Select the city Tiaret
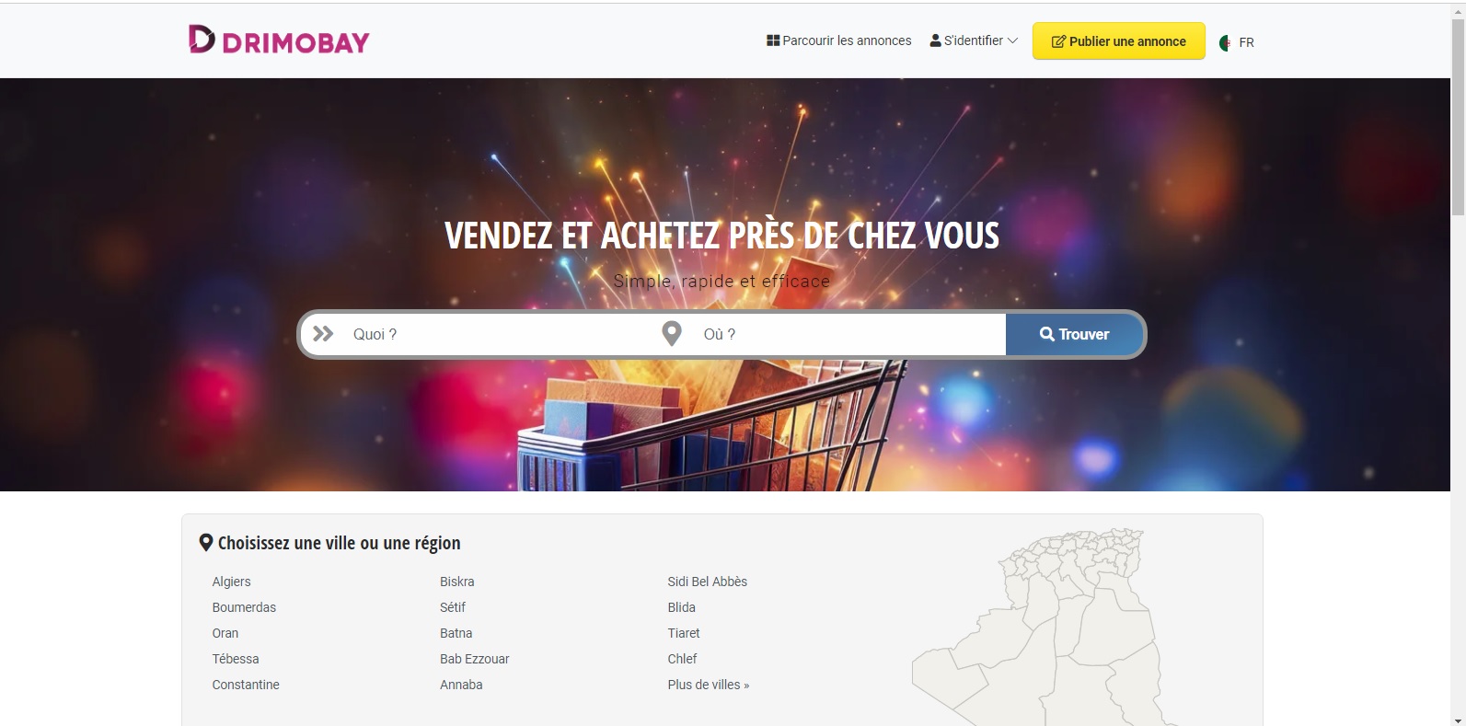1466x726 pixels. click(x=684, y=633)
